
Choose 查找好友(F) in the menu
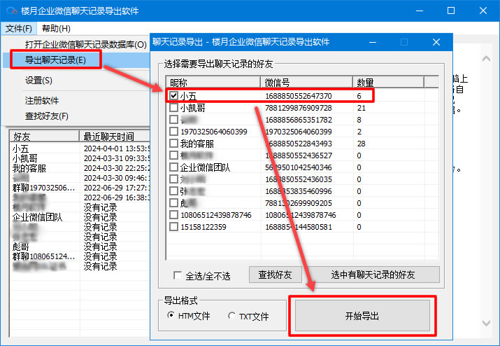(x=47, y=116)
